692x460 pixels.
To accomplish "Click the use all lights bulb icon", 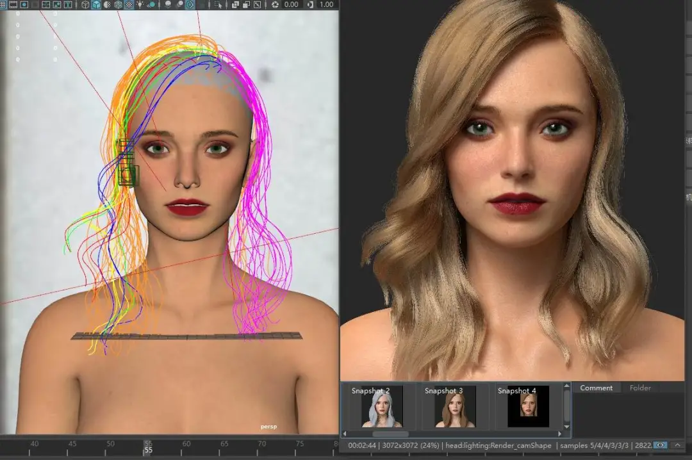I will click(x=140, y=4).
